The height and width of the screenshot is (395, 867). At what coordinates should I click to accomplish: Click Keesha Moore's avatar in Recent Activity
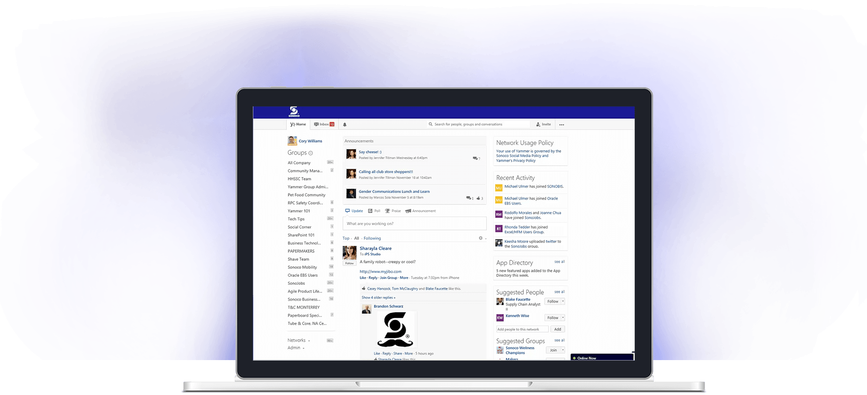click(x=499, y=243)
